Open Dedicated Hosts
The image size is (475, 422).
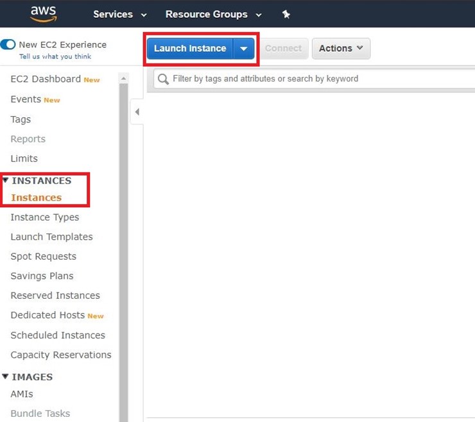(47, 315)
